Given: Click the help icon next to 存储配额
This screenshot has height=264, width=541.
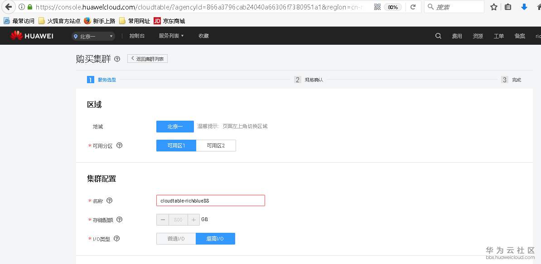Looking at the screenshot, I should coord(119,220).
